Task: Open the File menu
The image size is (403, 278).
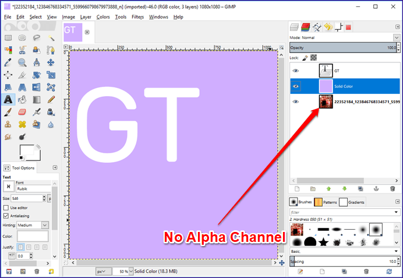Action: click(8, 17)
